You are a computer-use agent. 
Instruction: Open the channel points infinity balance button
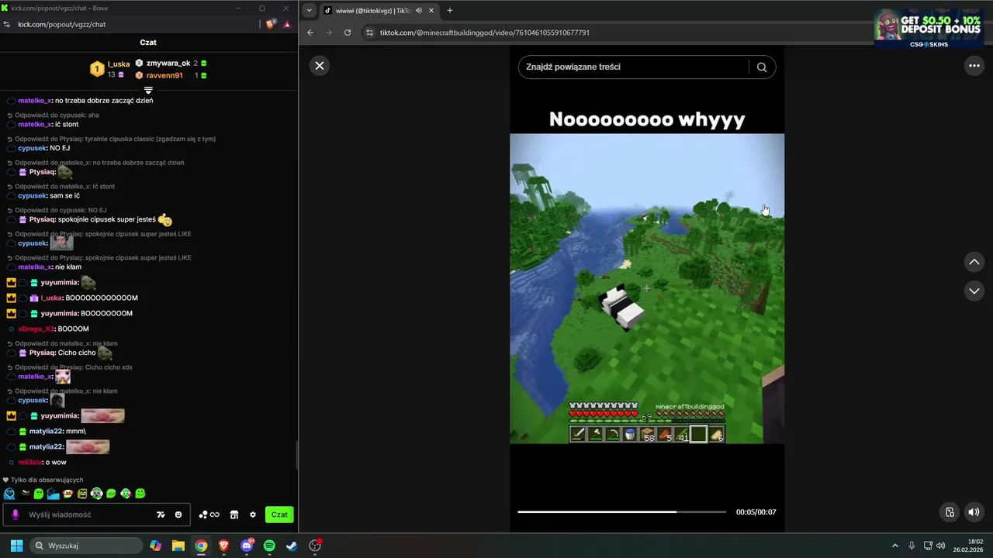click(209, 515)
